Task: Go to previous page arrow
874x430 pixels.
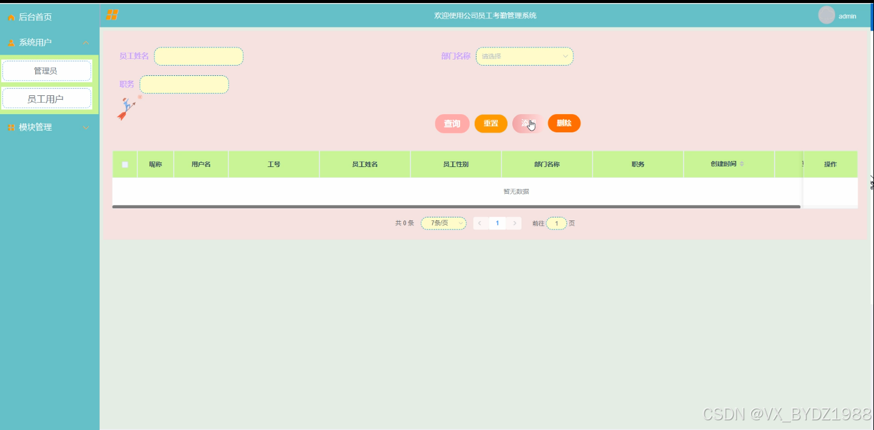Action: 480,224
